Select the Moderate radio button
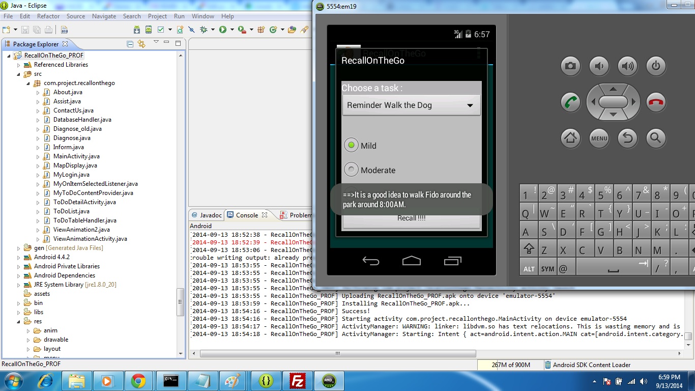The width and height of the screenshot is (695, 391). click(352, 170)
